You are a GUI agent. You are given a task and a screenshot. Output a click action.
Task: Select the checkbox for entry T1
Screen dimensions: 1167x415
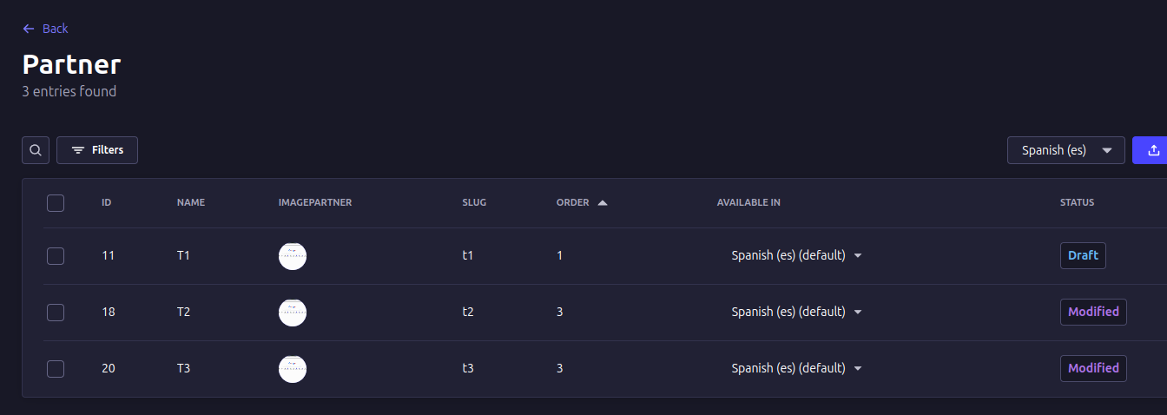(56, 256)
